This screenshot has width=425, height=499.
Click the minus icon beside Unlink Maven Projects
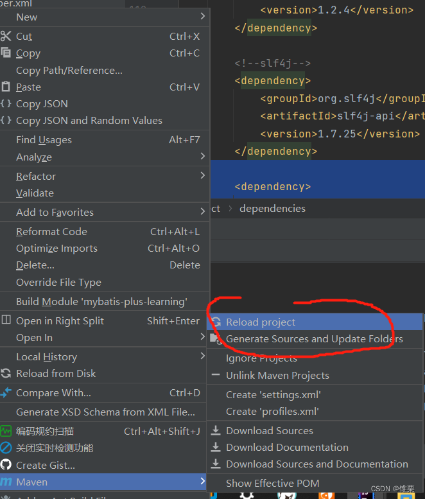coord(216,375)
